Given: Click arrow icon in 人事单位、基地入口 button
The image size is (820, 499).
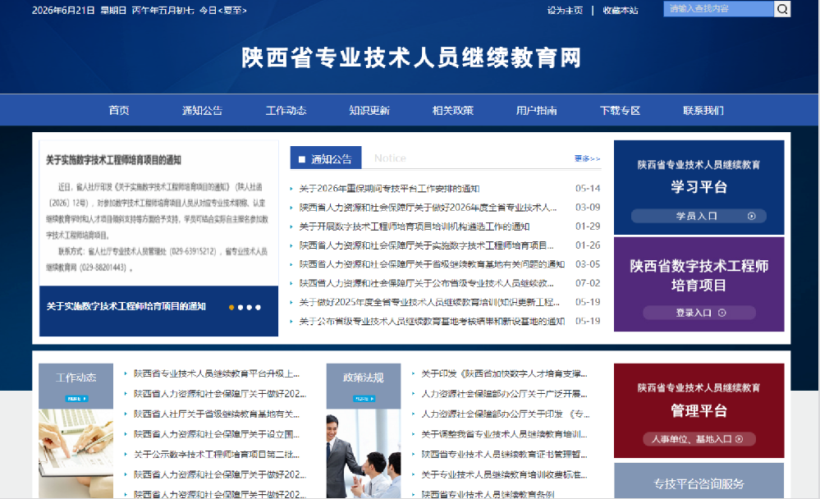Looking at the screenshot, I should [x=740, y=439].
